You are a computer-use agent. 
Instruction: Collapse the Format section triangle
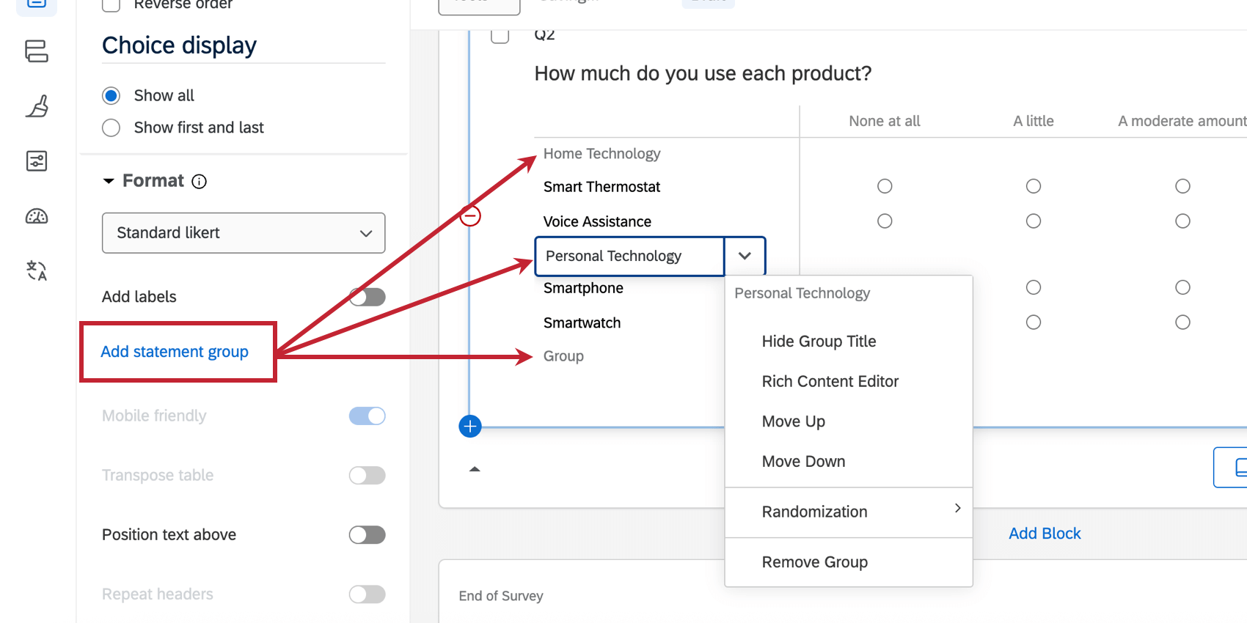[x=109, y=181]
